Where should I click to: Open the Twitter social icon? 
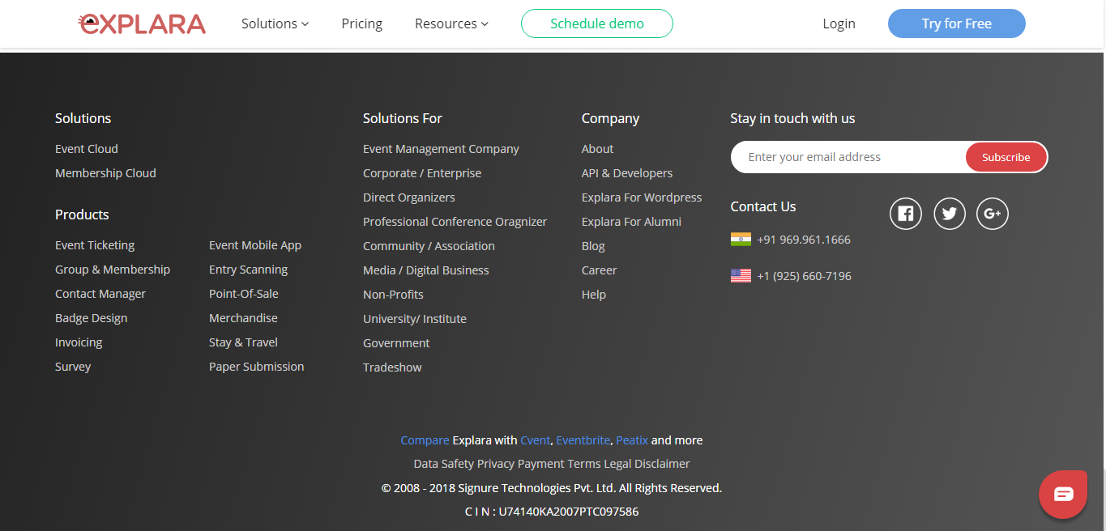click(x=950, y=214)
